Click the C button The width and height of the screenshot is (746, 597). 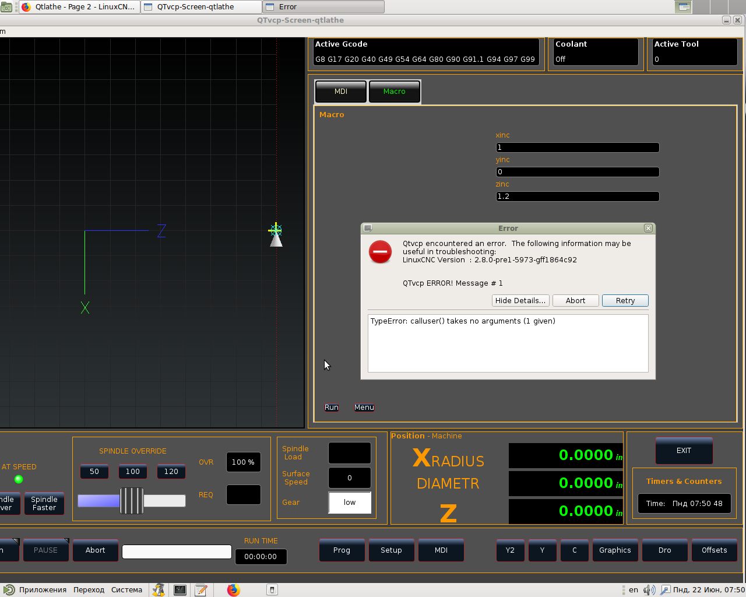tap(575, 550)
